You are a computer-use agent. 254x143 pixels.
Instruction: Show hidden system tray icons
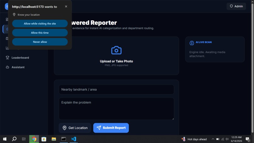click(213, 139)
